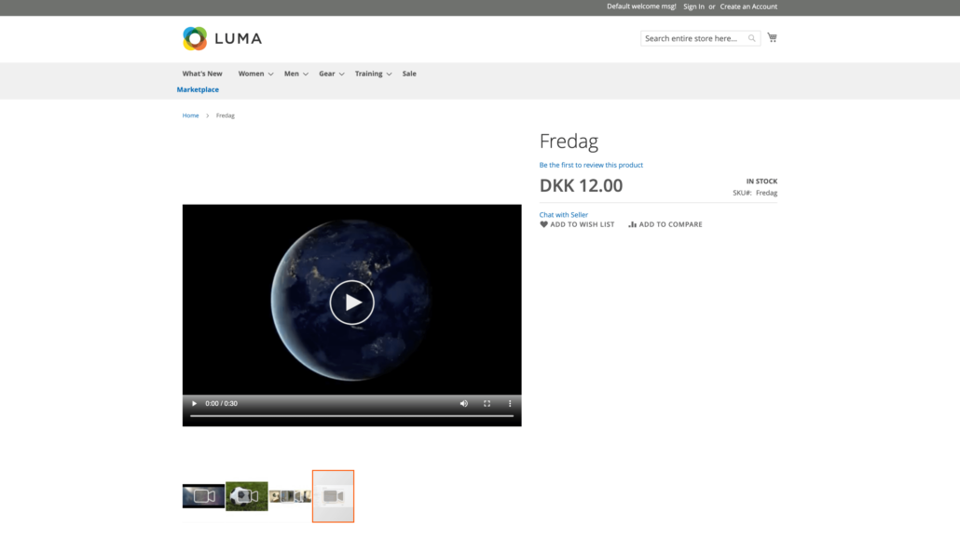Expand Men dropdown arrow
960x538 pixels.
pyautogui.click(x=306, y=74)
